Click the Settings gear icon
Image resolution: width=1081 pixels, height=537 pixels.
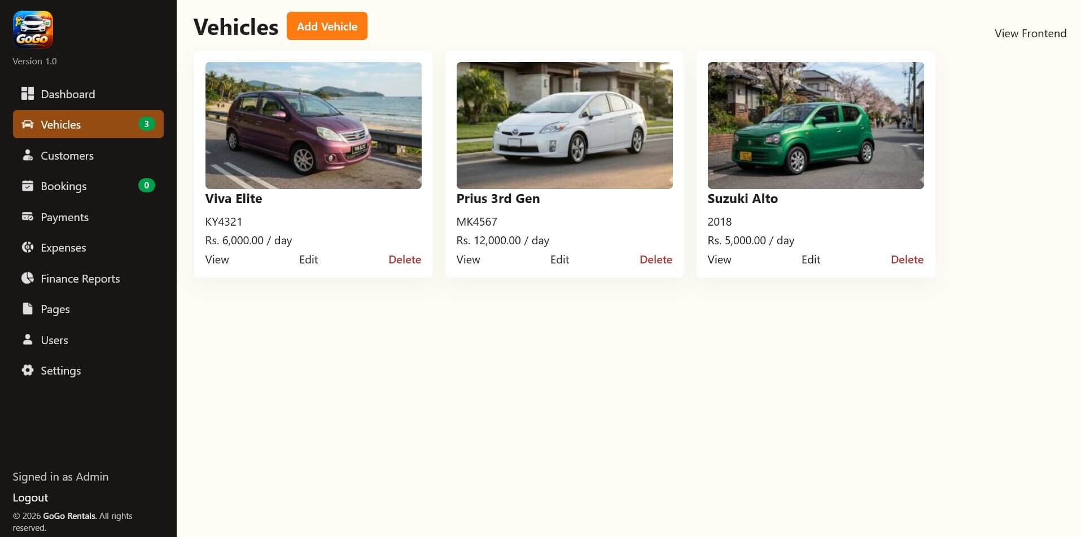27,370
